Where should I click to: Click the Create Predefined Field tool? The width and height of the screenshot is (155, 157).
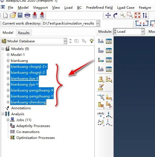101,60
